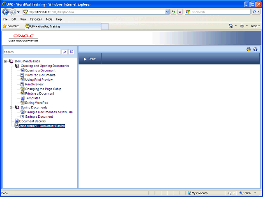Viewport: 263px width, 197px height.
Task: Open the address bar history dropdown
Action: 167,12
